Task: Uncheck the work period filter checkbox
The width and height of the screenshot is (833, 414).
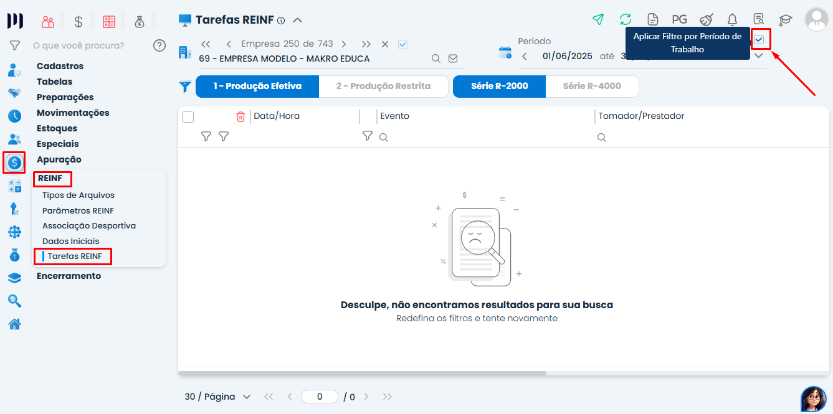Action: point(759,39)
